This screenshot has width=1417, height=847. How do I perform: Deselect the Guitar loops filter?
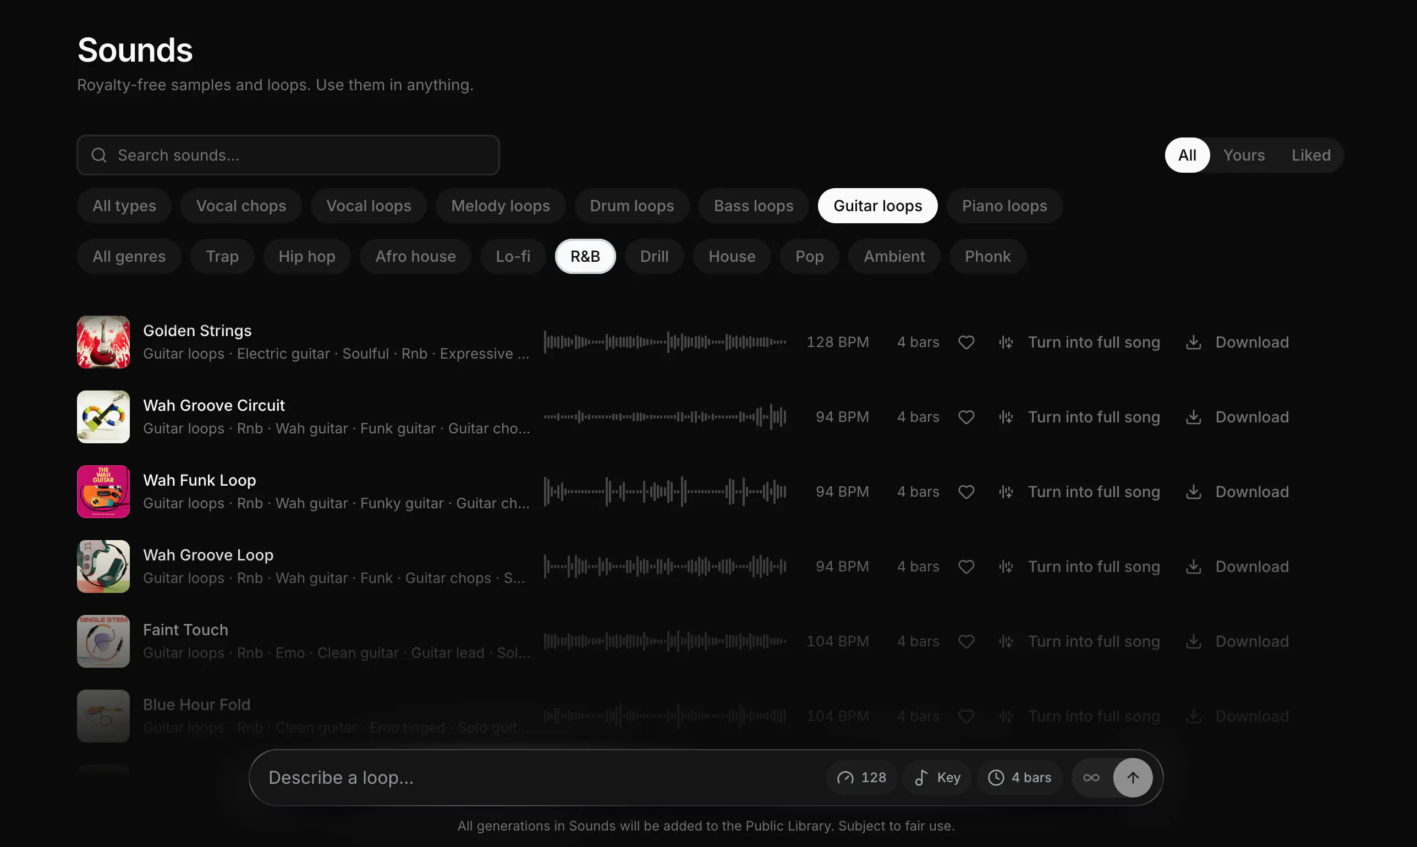[878, 206]
